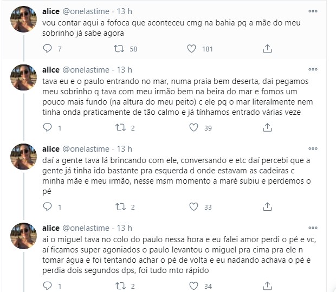Share the tweet with 34 likes

tap(267, 285)
